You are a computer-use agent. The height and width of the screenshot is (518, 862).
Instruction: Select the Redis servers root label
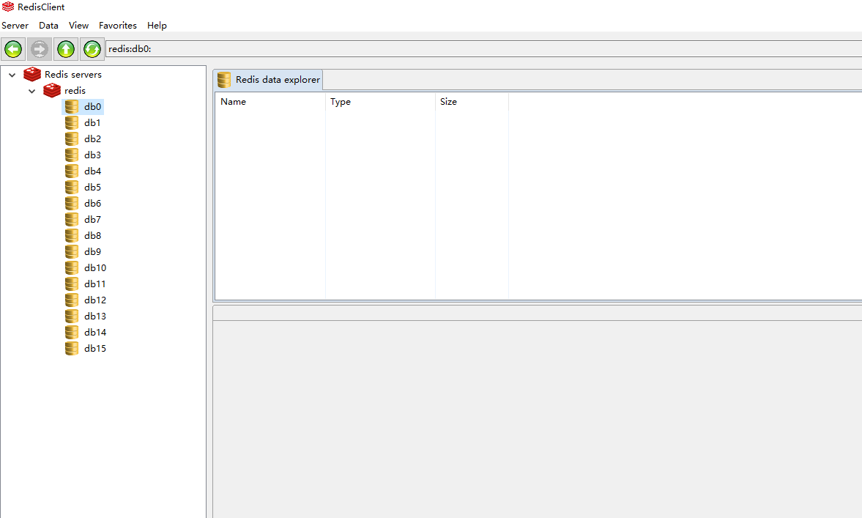pyautogui.click(x=73, y=74)
